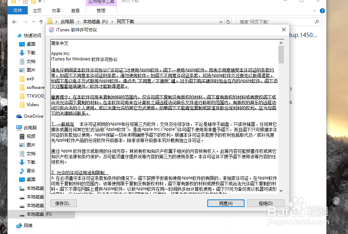Image resolution: width=348 pixels, height=234 pixels.
Task: Switch to the 共享 ribbon tab
Action: click(x=56, y=10)
